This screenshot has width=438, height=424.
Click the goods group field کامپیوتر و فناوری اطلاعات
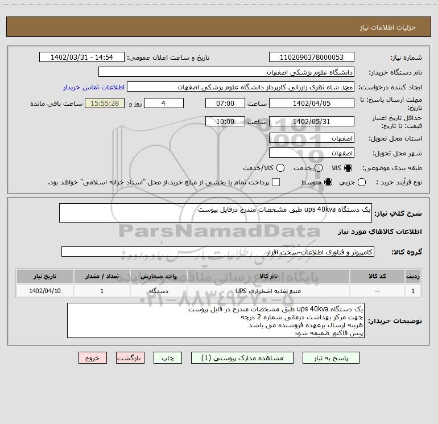(218, 252)
